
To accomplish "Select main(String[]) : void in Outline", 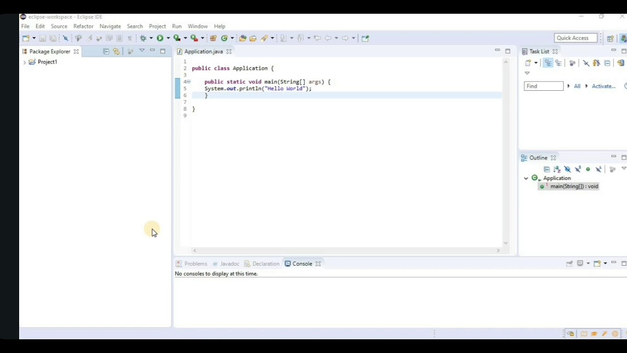I will 574,187.
